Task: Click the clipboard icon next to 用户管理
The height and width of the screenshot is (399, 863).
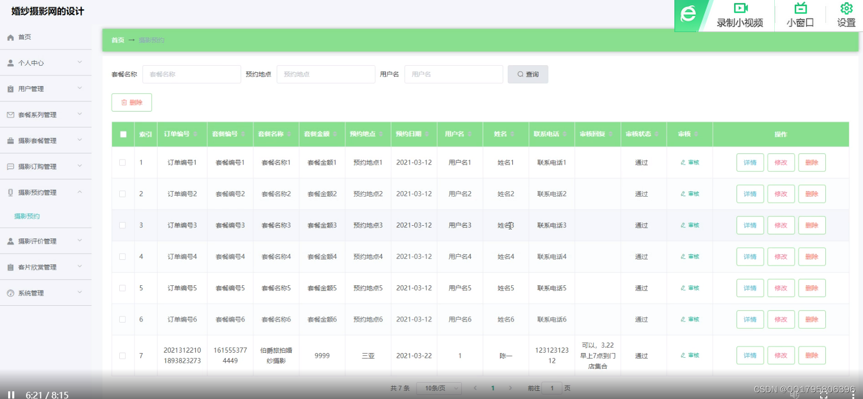Action: pyautogui.click(x=10, y=89)
